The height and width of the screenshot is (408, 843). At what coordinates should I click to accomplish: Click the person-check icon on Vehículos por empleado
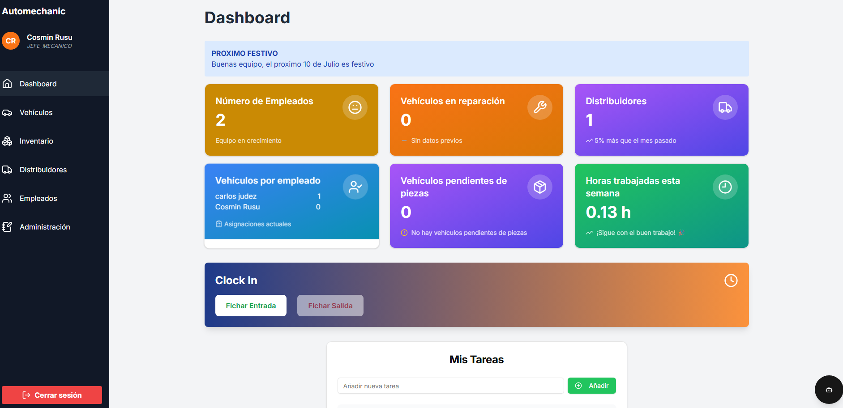coord(355,187)
